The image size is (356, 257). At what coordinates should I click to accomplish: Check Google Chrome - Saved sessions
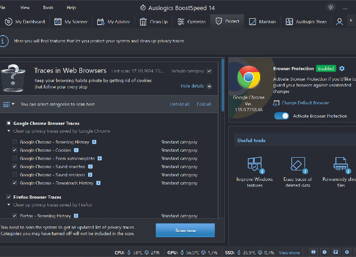coord(15,175)
